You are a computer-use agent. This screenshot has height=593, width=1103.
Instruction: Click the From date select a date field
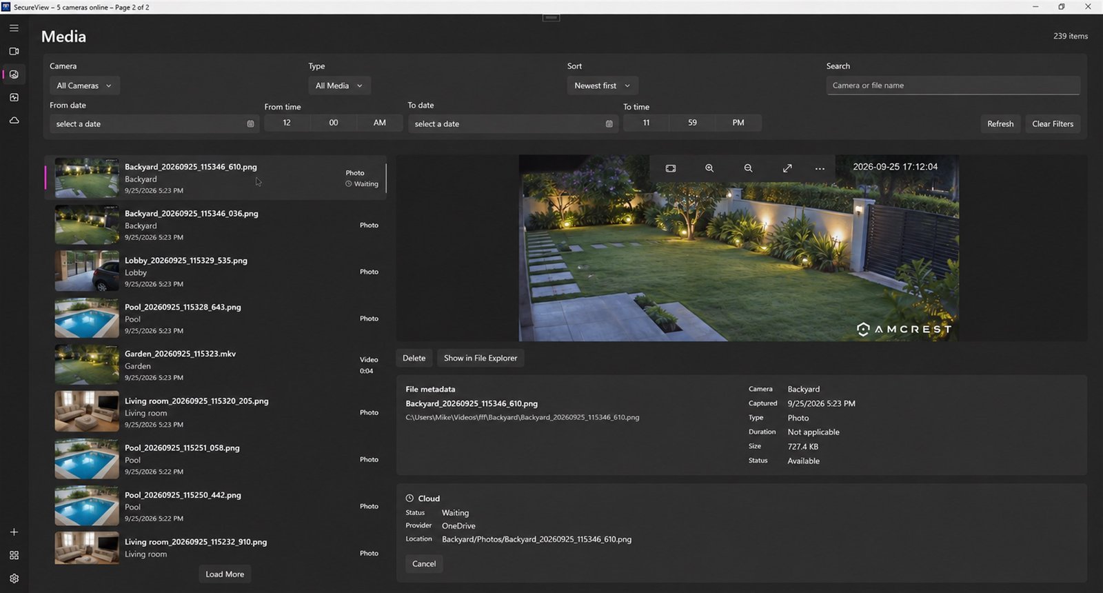point(154,124)
